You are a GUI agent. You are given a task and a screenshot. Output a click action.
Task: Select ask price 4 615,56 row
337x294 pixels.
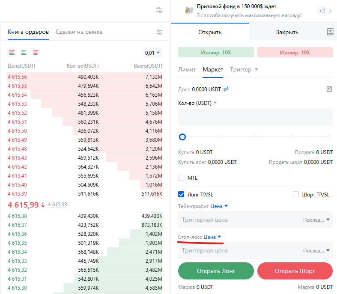(85, 77)
